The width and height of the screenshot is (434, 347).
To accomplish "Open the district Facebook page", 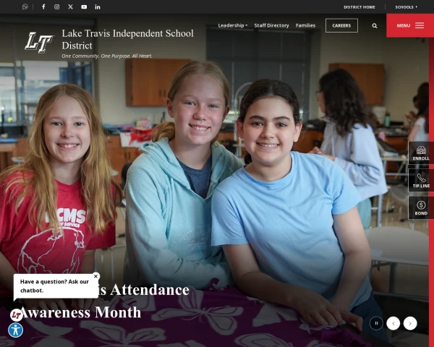I will [43, 7].
